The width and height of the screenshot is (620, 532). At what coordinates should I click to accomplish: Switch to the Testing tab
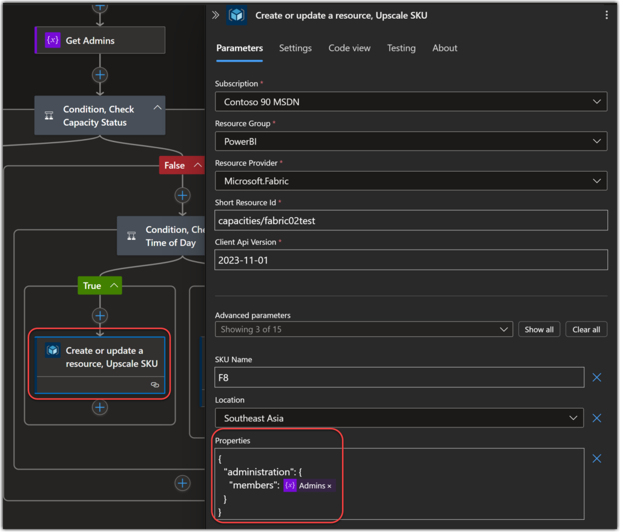point(401,48)
